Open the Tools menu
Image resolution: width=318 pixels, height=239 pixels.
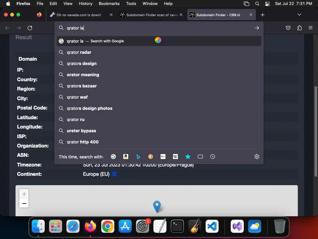click(x=131, y=4)
